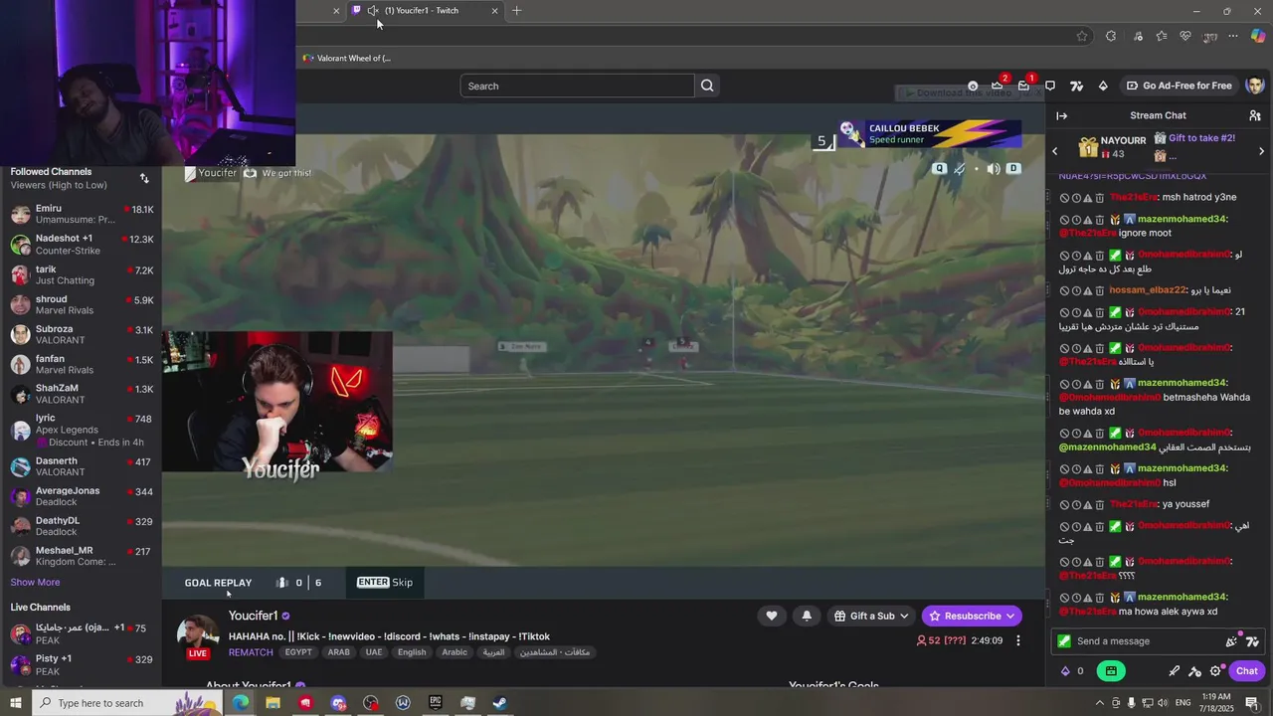
Task: Click the mod actions tool icon
Action: point(1194,671)
